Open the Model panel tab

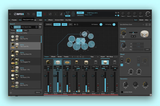(141, 20)
